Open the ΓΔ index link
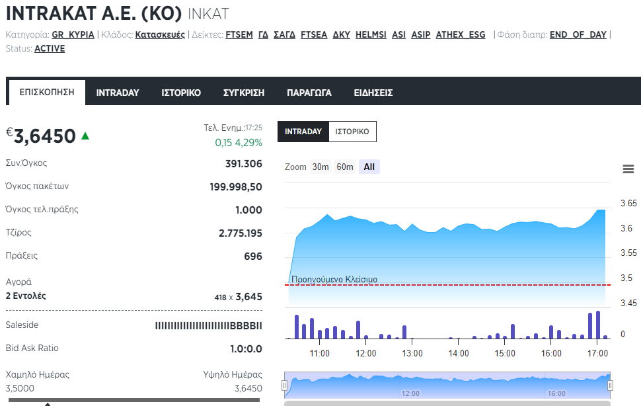This screenshot has width=641, height=406. pos(263,35)
